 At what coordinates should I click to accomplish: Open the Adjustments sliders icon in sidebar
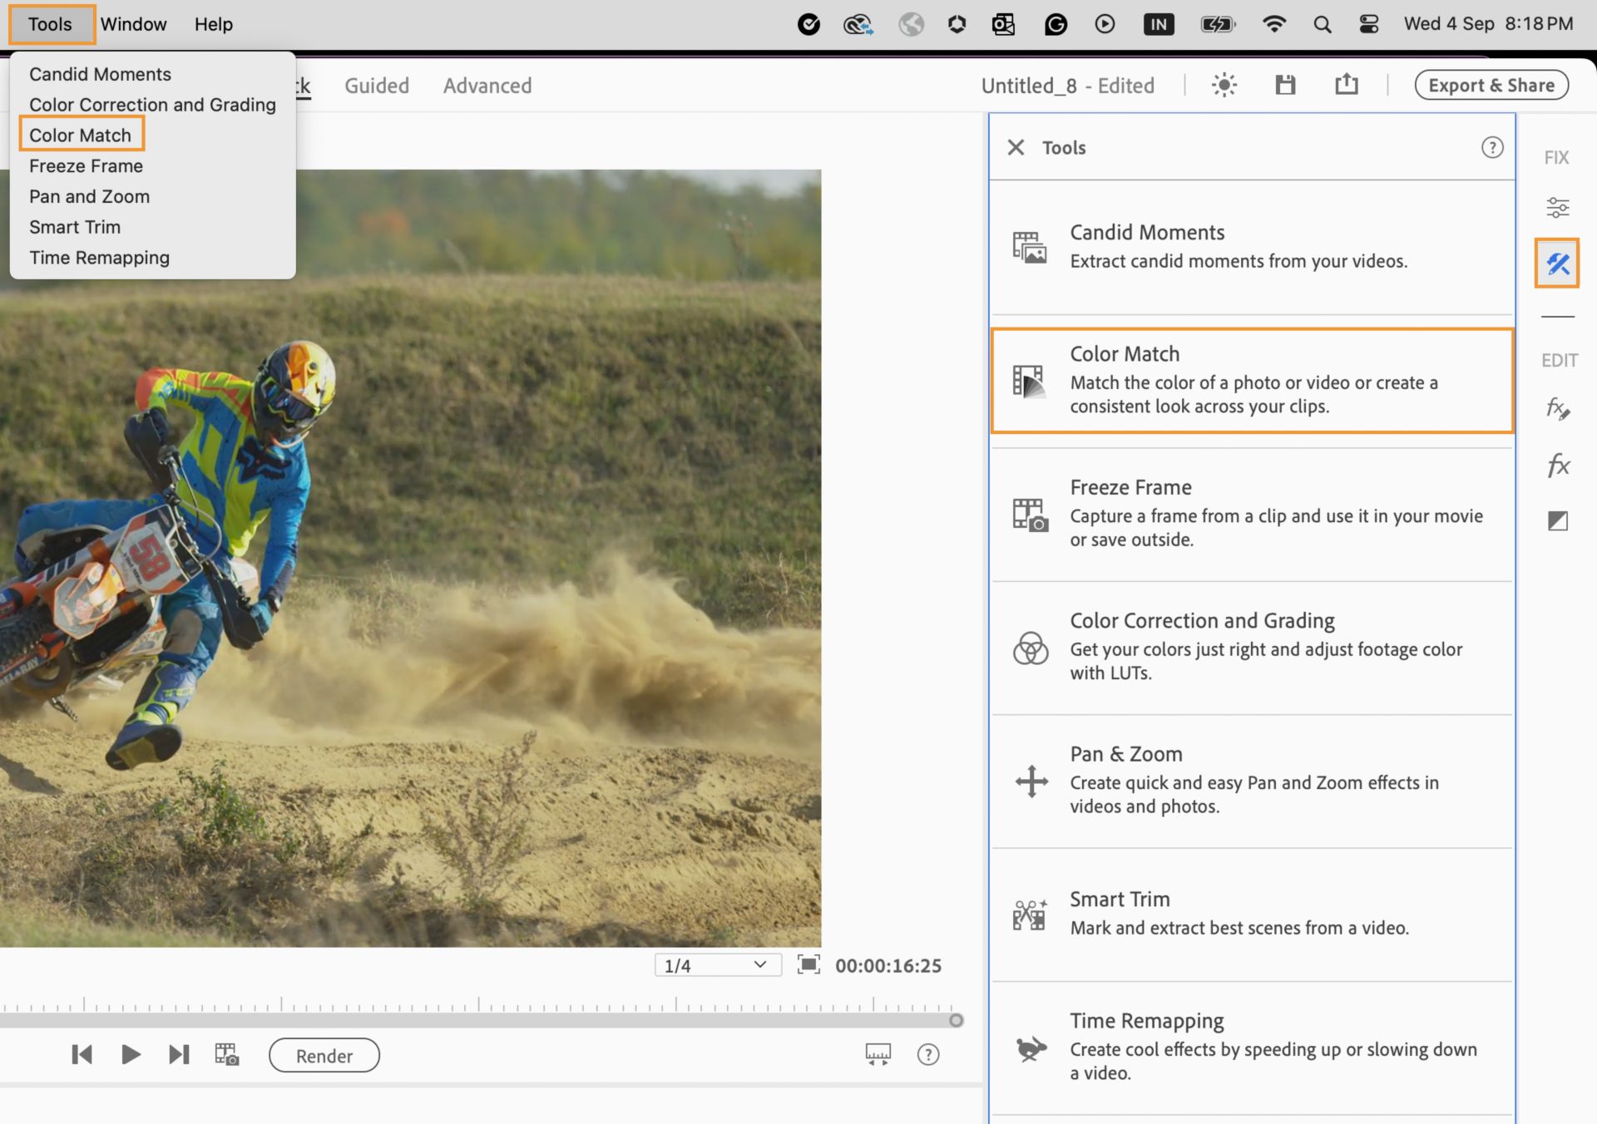point(1558,207)
